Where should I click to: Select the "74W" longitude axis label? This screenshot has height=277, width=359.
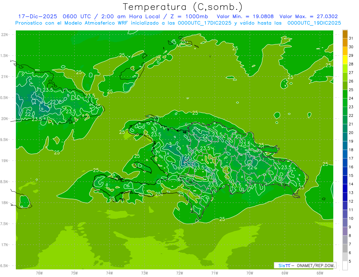109,273
